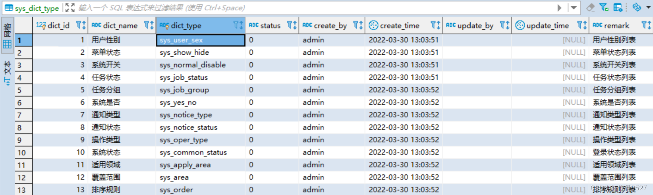
Task: Select the 菜单状态 dict_name cell
Action: tap(122, 52)
